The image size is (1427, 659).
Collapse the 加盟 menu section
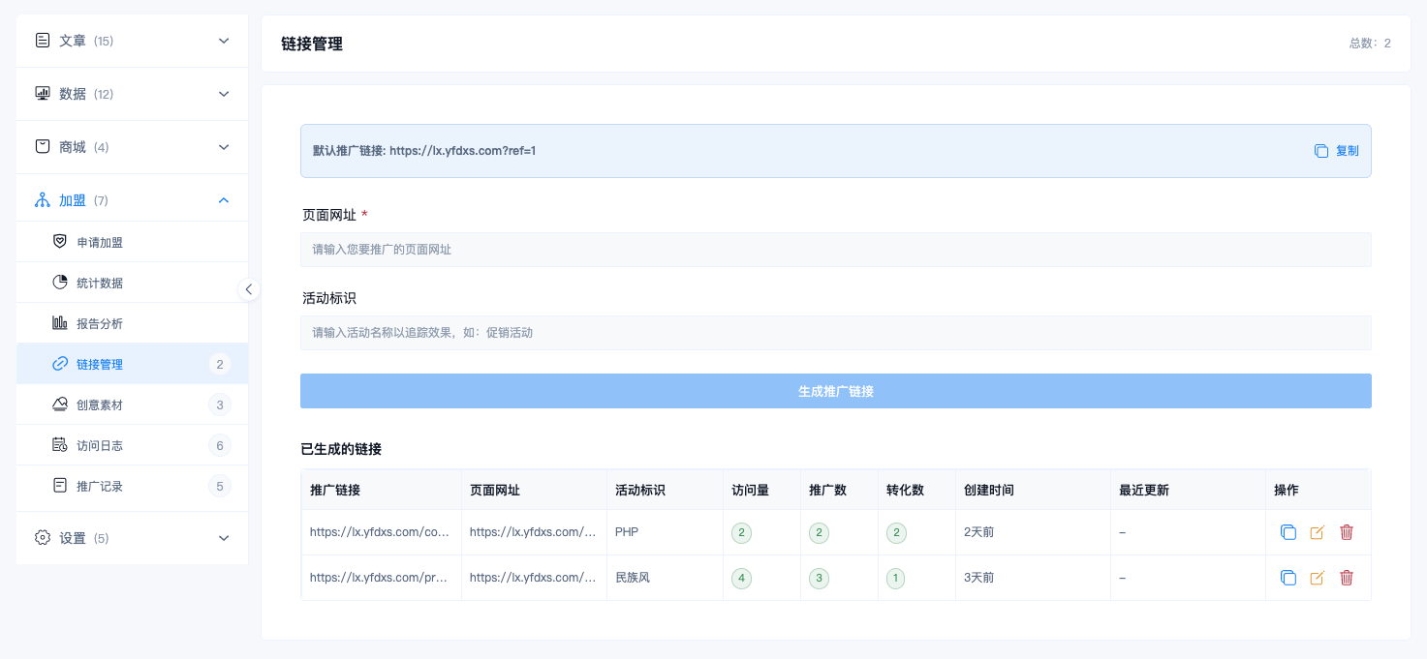coord(132,200)
